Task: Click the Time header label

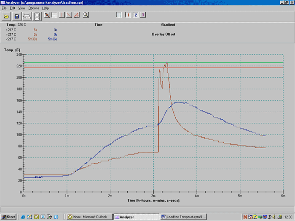Action: tap(98, 25)
